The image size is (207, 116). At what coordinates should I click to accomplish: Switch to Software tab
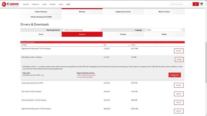coord(82,34)
